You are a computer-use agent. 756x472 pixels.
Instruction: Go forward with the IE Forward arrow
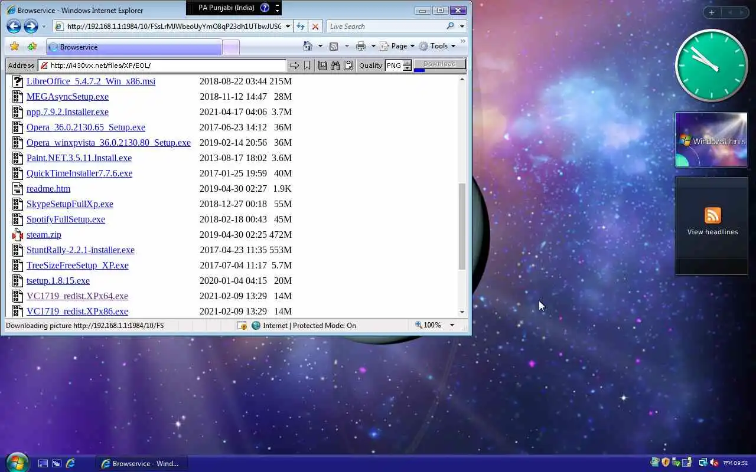coord(31,26)
